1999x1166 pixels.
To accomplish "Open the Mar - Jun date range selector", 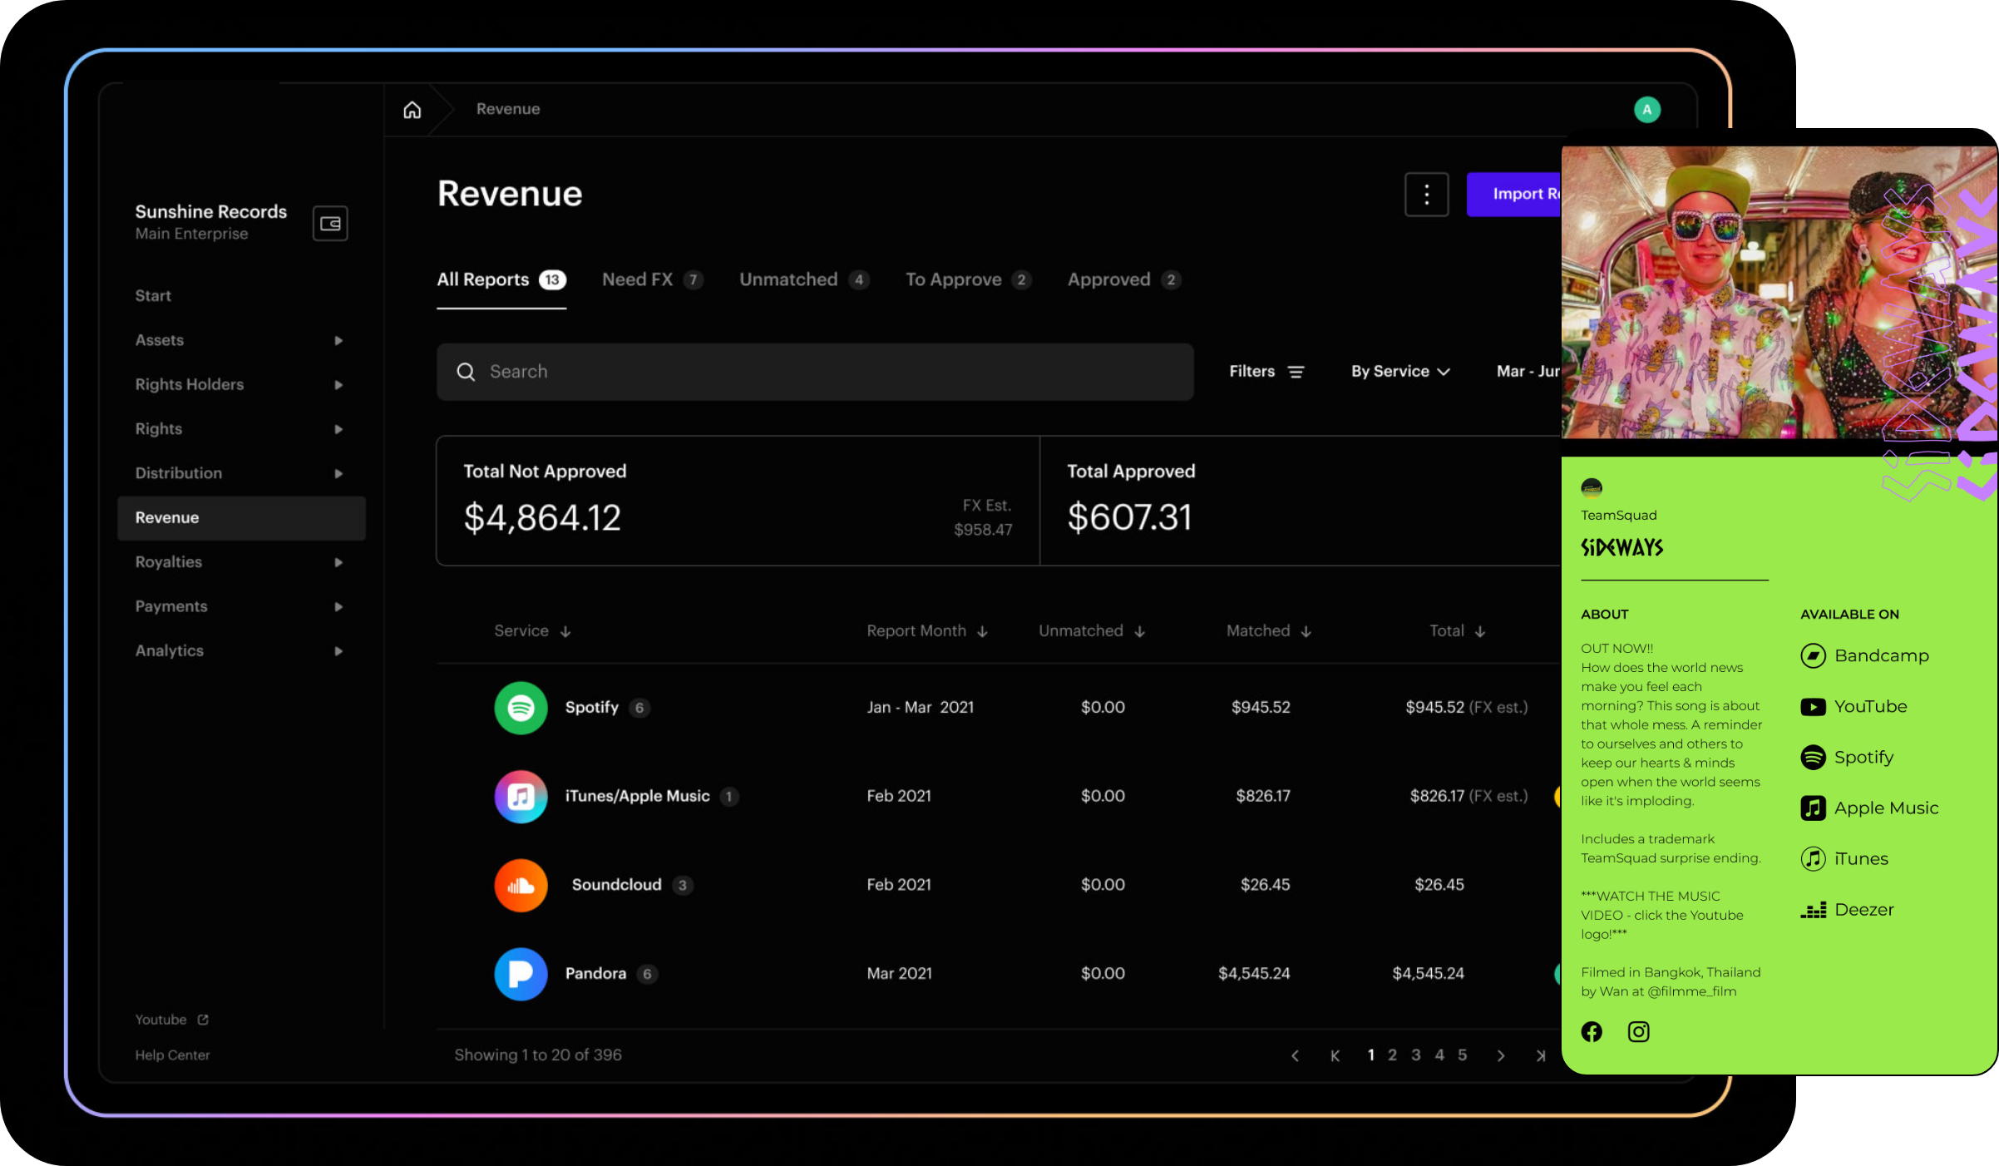I will pyautogui.click(x=1528, y=372).
